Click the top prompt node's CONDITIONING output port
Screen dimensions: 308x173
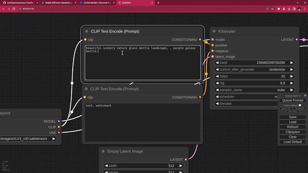tap(200, 39)
